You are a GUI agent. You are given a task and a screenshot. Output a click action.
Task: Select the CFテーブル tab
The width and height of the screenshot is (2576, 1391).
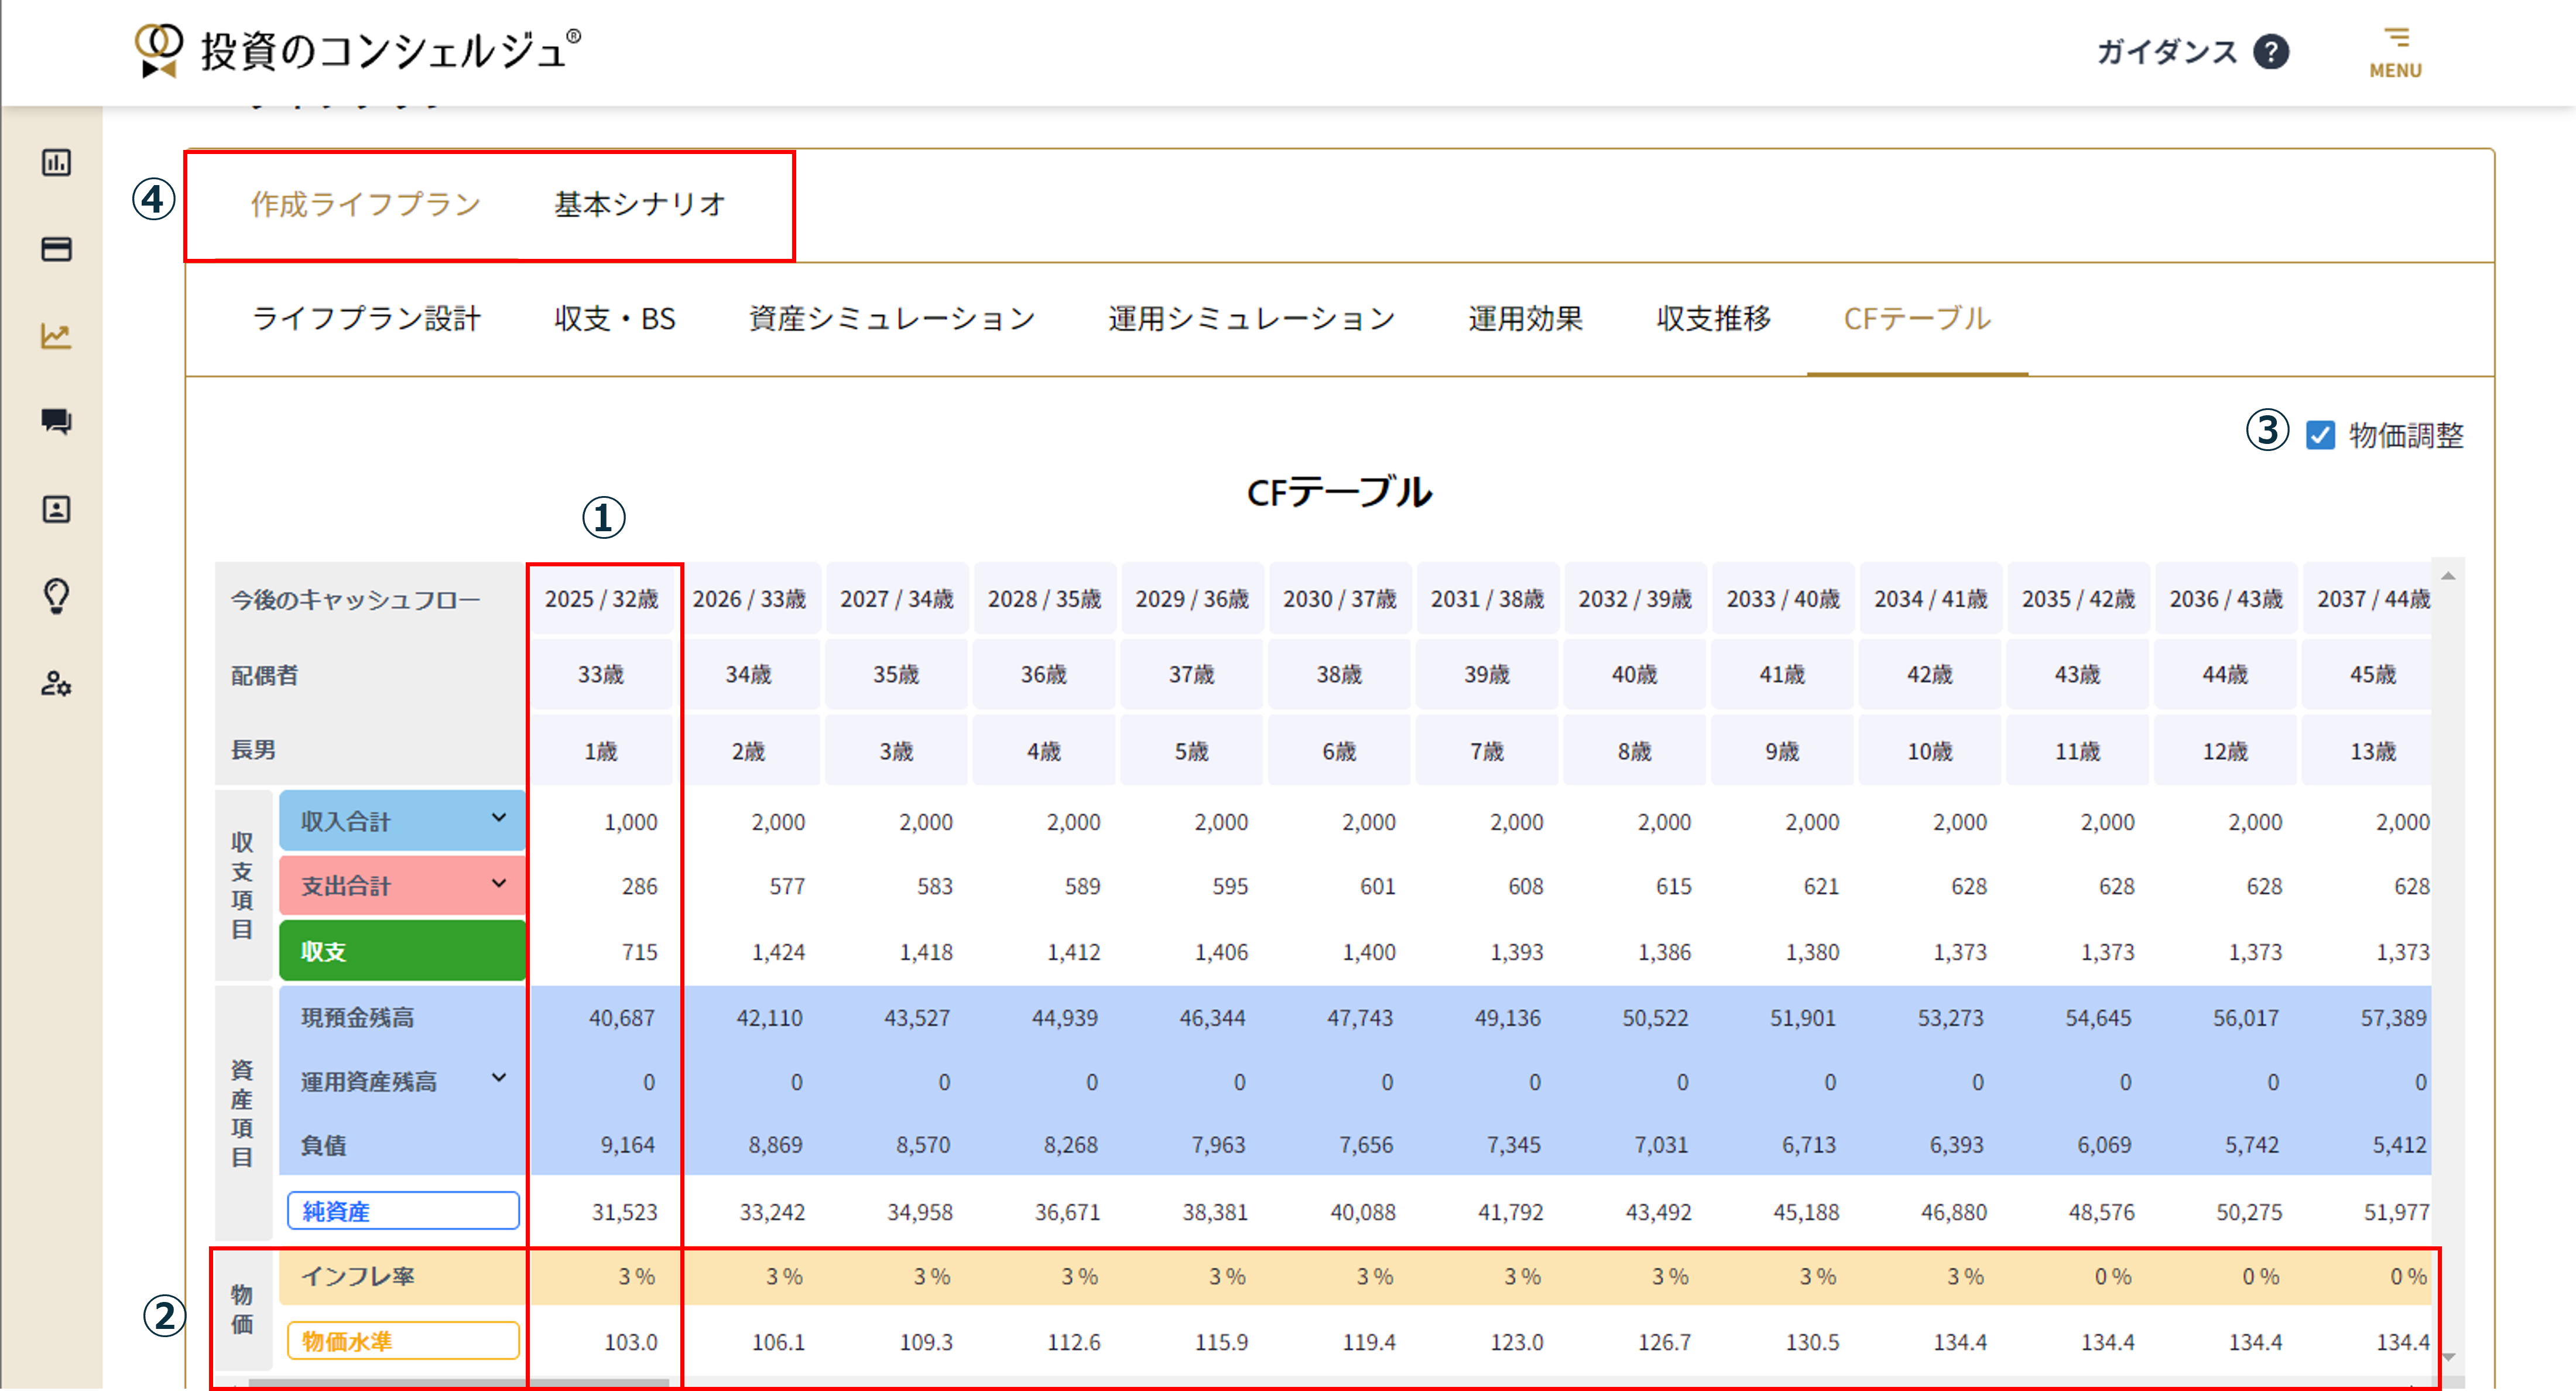click(x=1917, y=318)
